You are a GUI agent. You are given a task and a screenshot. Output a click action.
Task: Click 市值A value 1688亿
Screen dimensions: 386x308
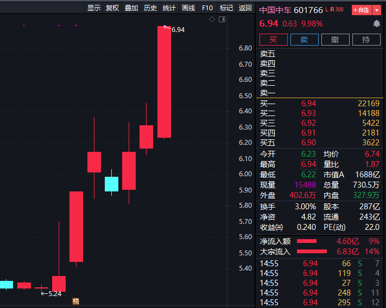368,175
